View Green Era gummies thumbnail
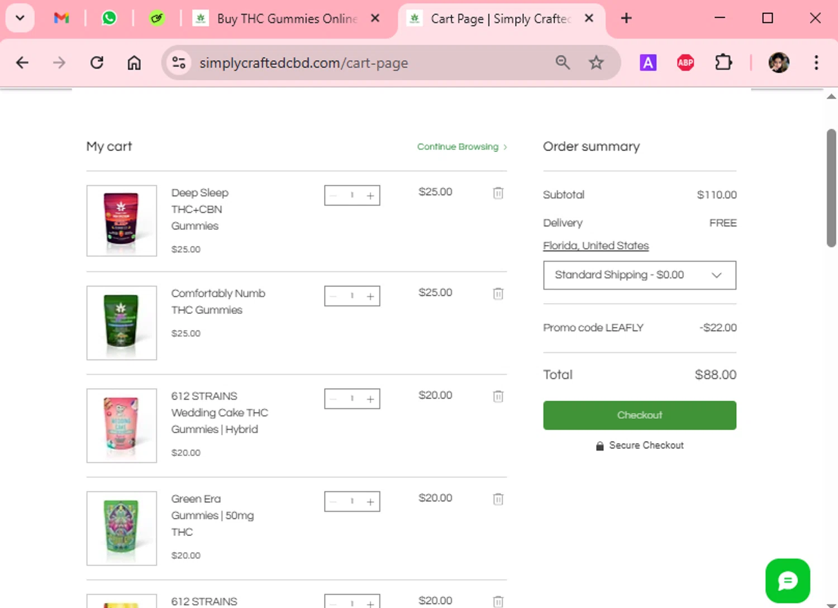 pos(122,528)
